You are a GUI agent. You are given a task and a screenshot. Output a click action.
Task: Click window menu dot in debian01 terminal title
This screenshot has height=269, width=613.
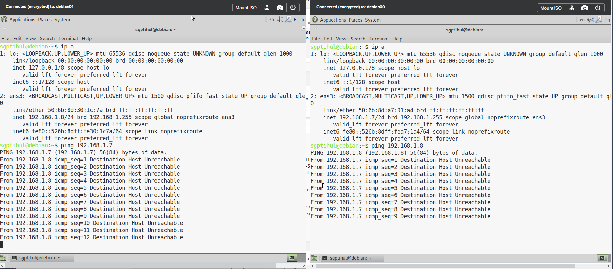tap(5, 28)
